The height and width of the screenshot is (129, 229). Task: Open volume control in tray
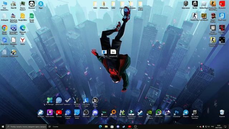pos(209,126)
